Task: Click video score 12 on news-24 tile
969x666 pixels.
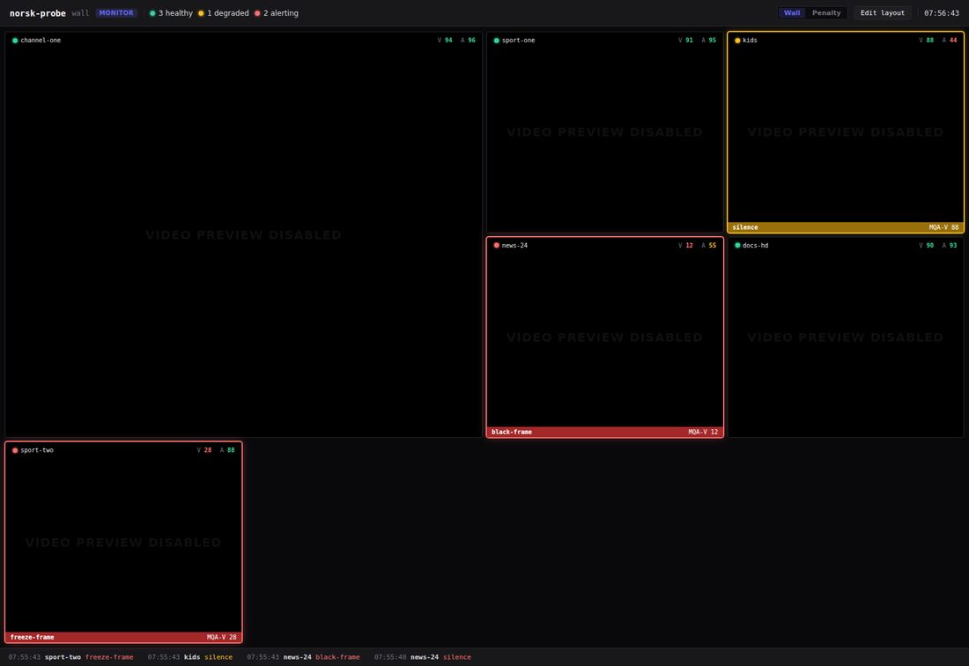Action: [x=689, y=245]
